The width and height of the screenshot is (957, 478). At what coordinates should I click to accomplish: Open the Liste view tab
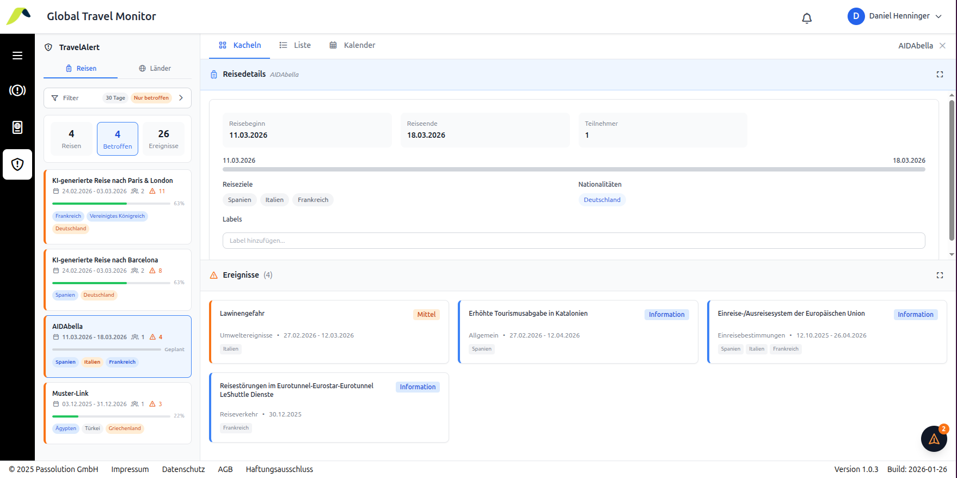tap(295, 45)
